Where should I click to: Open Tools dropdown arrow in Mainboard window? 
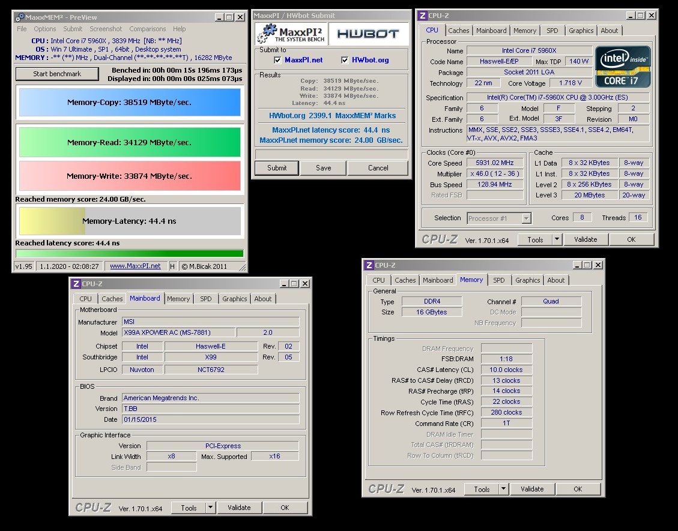[210, 508]
